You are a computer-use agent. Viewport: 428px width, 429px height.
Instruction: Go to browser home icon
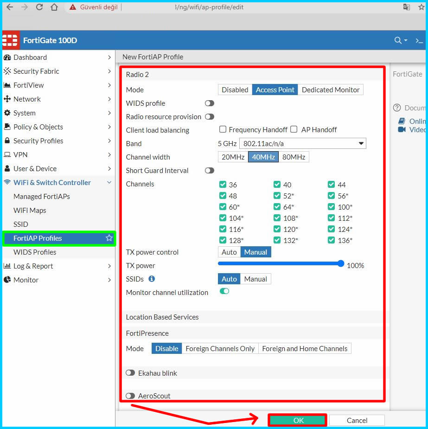point(54,7)
